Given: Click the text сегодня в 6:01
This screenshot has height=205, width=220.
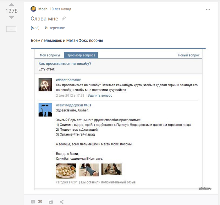Looking at the screenshot, I should click(67, 182).
